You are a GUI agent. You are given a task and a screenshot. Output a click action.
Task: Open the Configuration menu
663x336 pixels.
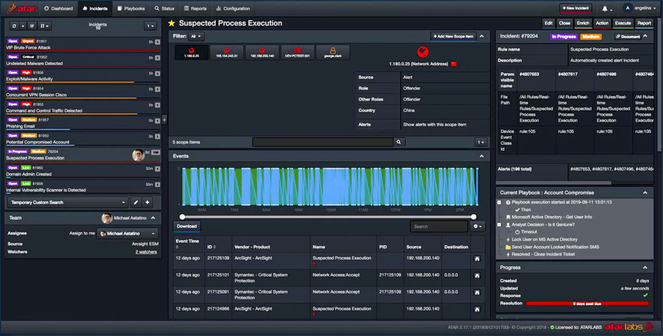(233, 9)
